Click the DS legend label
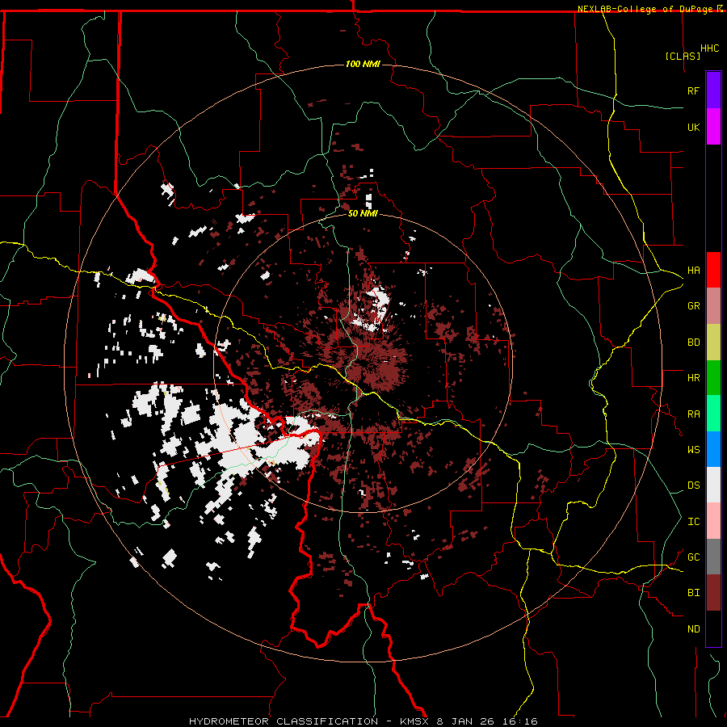Image resolution: width=727 pixels, height=727 pixels. [693, 485]
